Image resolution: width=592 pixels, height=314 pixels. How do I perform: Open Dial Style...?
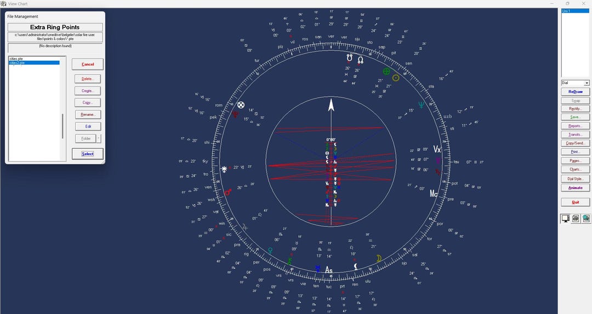click(x=576, y=179)
